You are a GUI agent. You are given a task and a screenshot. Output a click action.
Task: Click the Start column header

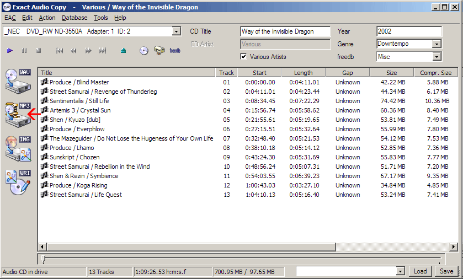tap(259, 73)
